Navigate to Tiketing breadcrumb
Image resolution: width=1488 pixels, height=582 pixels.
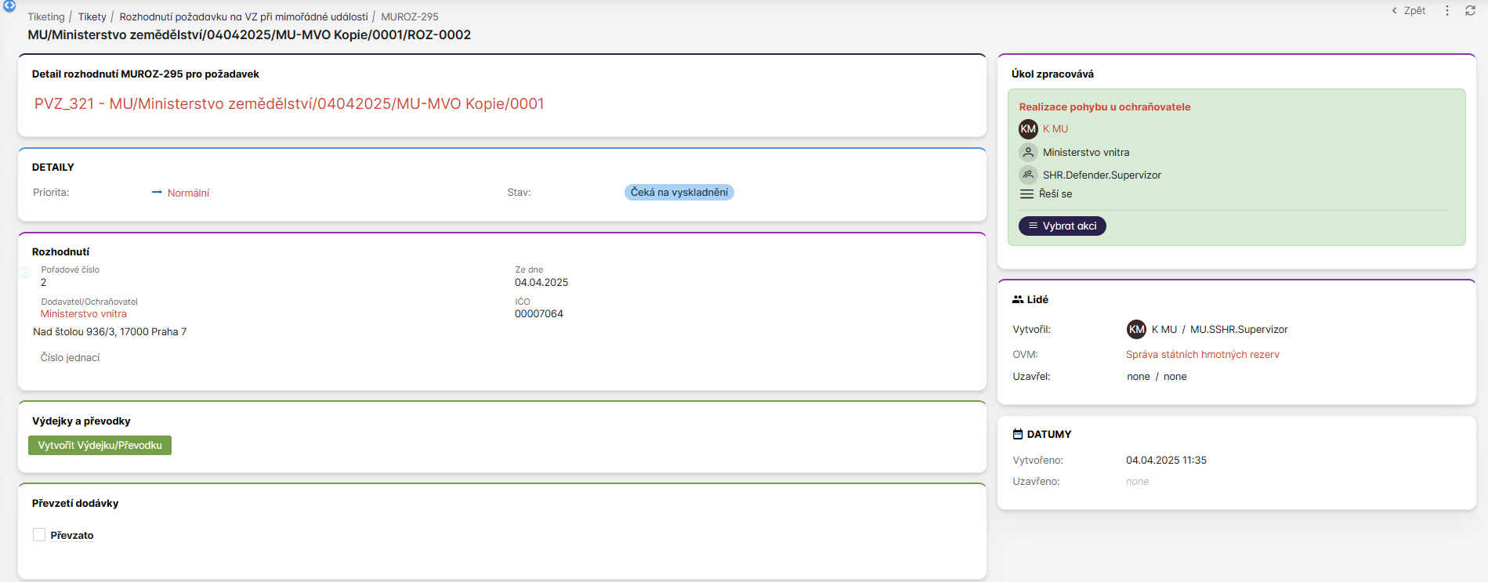tap(46, 17)
